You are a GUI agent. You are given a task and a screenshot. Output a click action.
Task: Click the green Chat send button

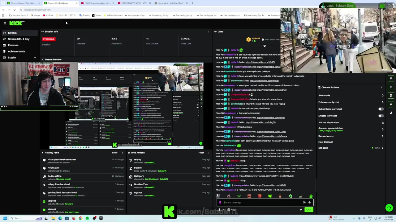[x=309, y=210]
